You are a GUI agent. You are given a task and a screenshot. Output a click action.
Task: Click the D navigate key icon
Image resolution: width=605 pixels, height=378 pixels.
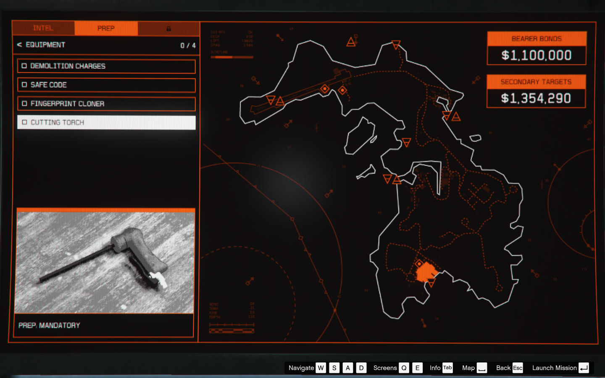(x=361, y=368)
